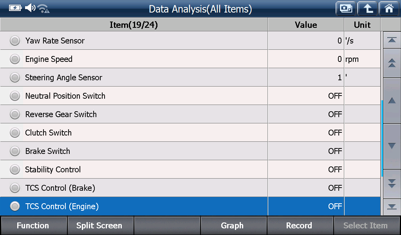This screenshot has width=401, height=235.
Task: Page down with double down arrow
Action: pyautogui.click(x=392, y=184)
